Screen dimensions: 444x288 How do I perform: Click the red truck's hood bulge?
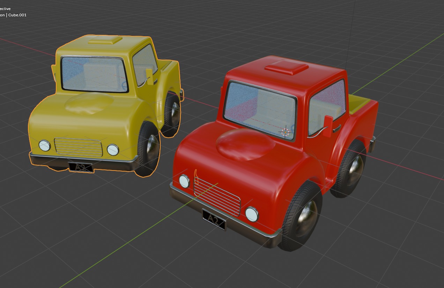coord(246,145)
